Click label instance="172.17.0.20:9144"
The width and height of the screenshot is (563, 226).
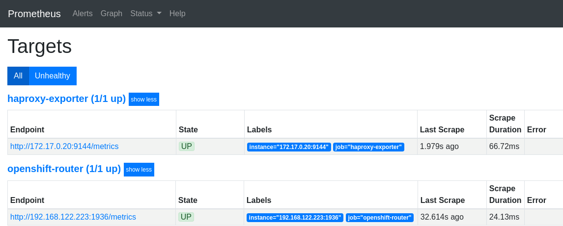[x=289, y=147]
